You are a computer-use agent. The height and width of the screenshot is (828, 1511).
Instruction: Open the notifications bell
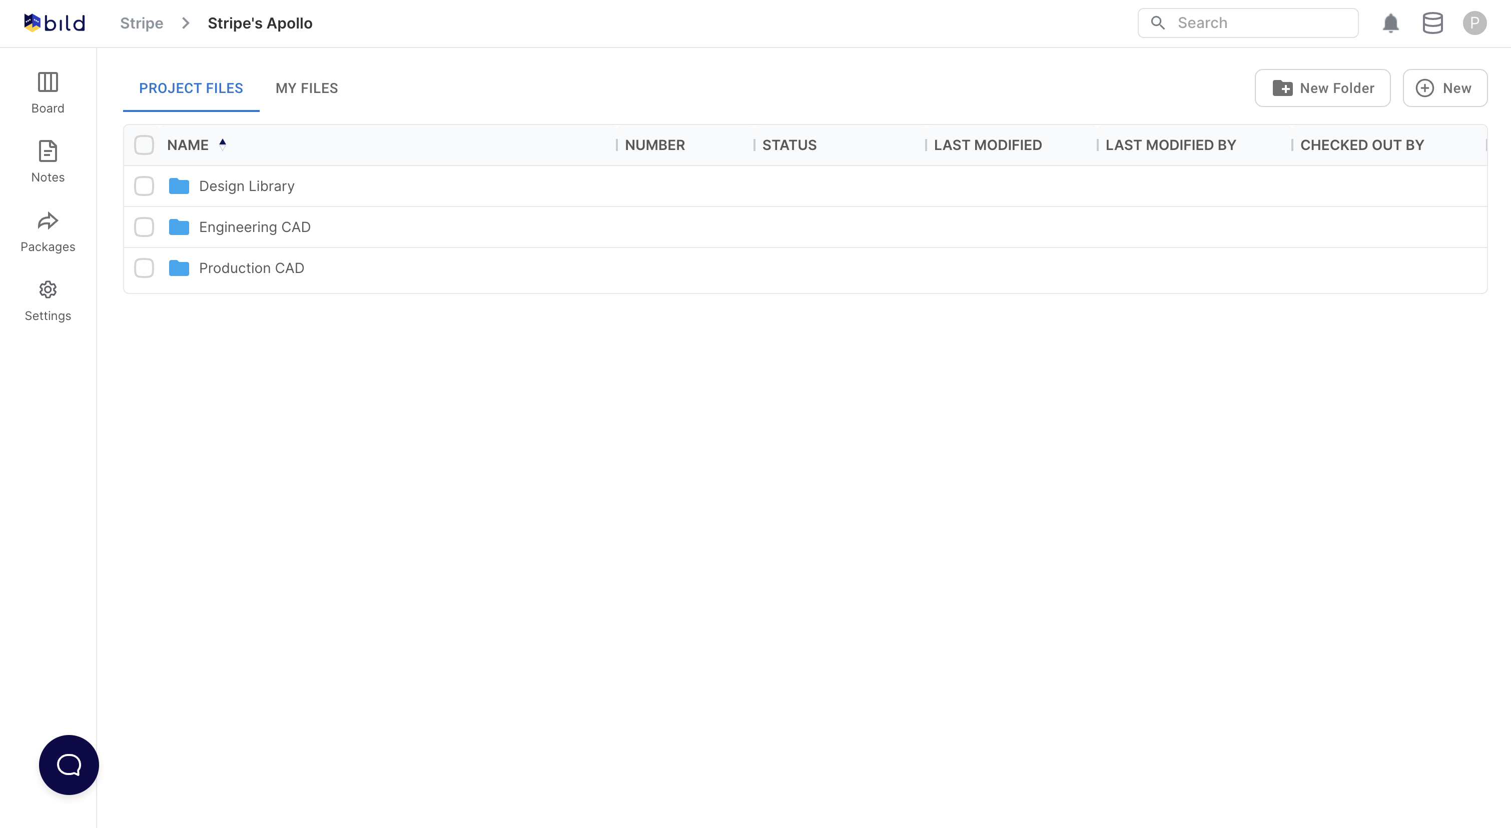[x=1390, y=23]
